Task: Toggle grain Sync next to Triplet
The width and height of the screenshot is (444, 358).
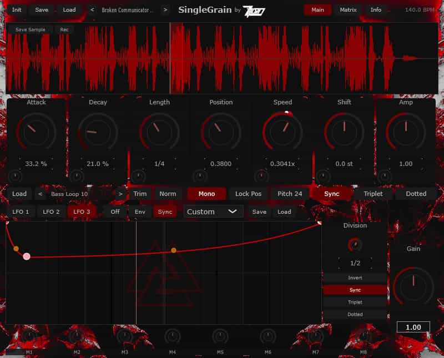Action: pos(331,194)
